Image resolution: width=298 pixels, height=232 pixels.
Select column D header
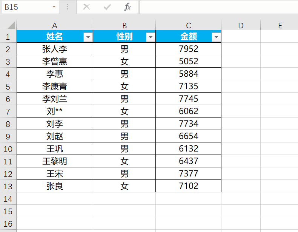pyautogui.click(x=241, y=25)
